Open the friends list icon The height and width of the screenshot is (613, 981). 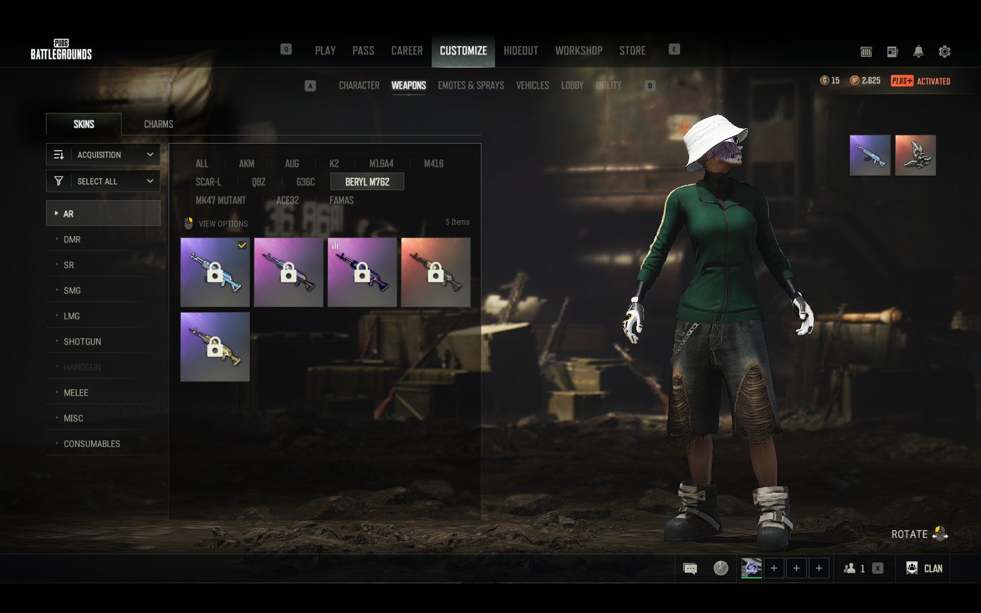pyautogui.click(x=849, y=568)
